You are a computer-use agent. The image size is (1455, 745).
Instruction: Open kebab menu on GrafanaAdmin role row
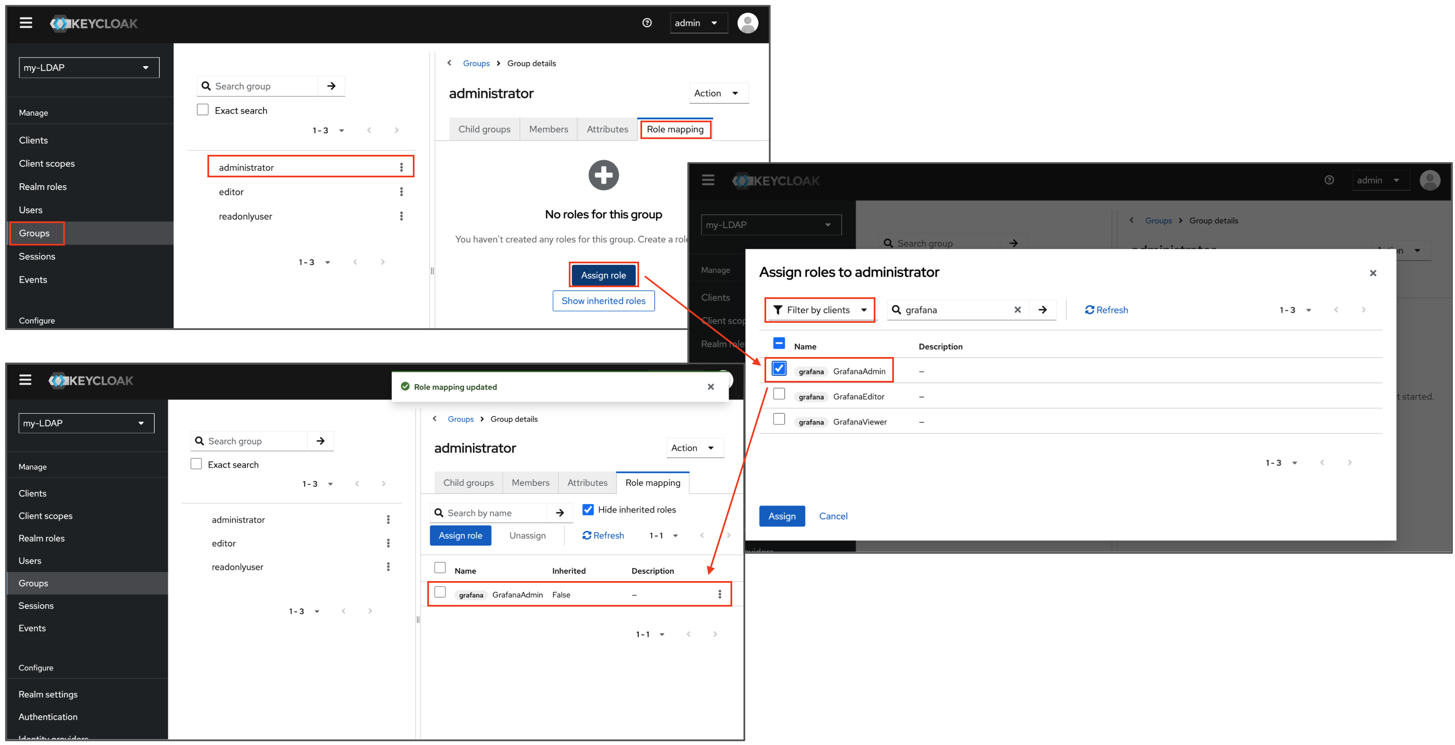pos(719,594)
